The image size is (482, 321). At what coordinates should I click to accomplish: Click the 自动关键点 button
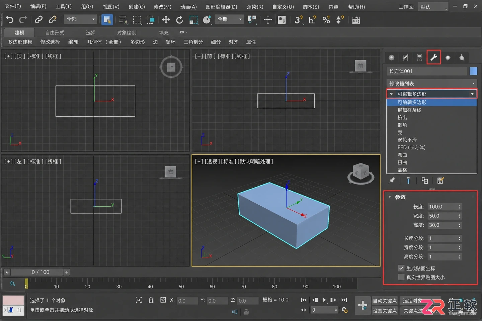[385, 301]
